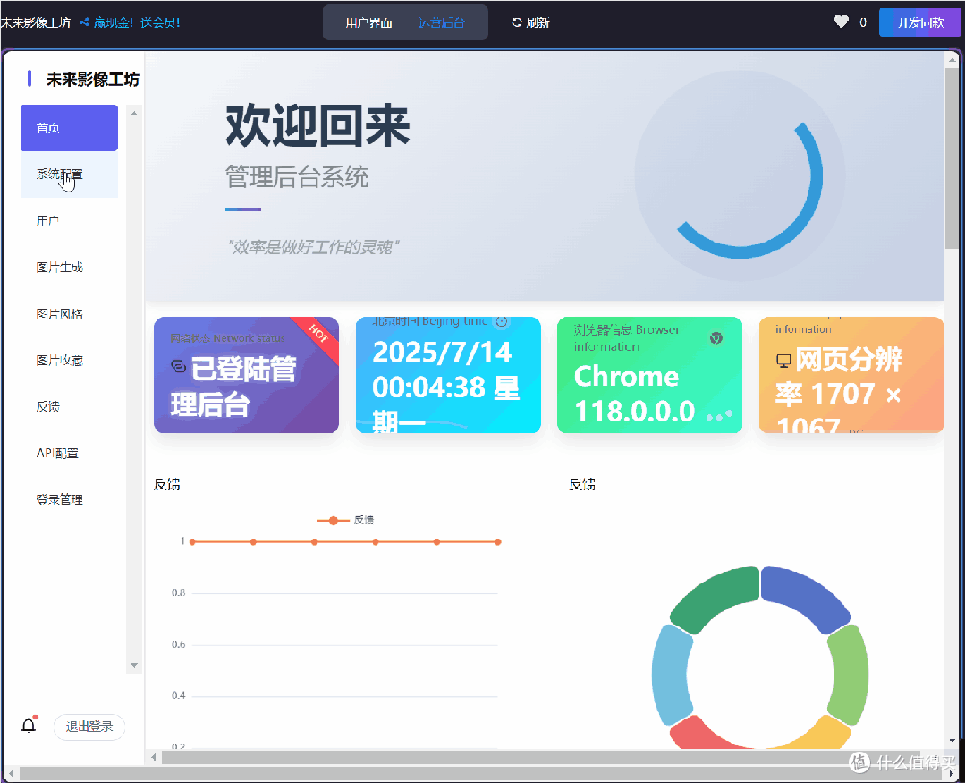Image resolution: width=965 pixels, height=783 pixels.
Task: Click the Chrome browser information card
Action: click(x=649, y=375)
